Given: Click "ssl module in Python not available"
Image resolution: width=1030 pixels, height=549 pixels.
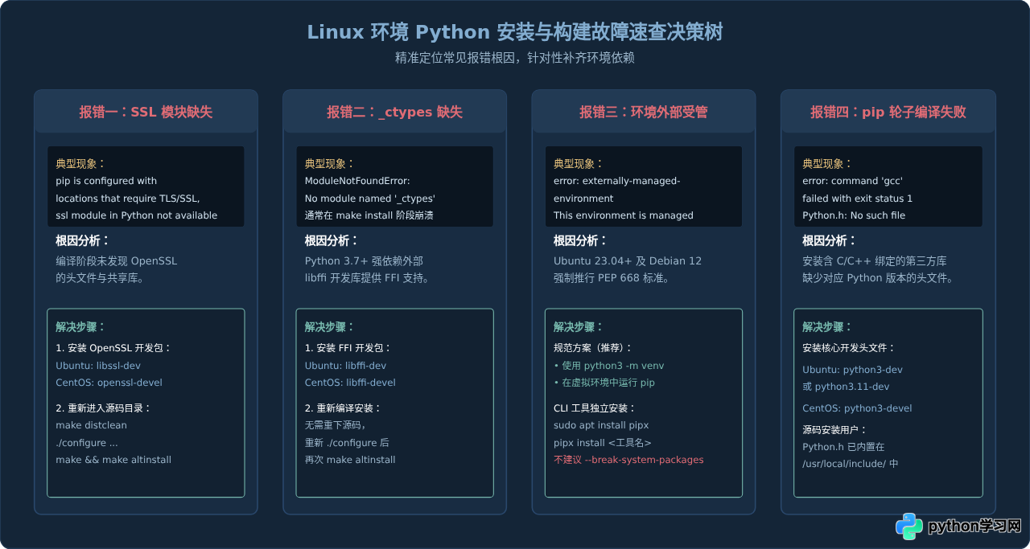Looking at the screenshot, I should (x=137, y=215).
